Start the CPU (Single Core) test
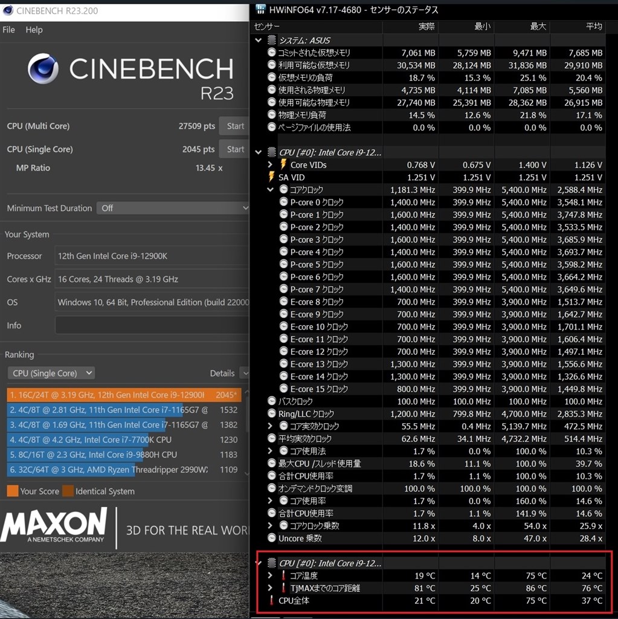The width and height of the screenshot is (618, 619). 235,149
